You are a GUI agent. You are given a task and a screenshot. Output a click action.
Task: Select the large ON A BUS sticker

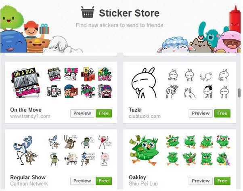(x=26, y=83)
